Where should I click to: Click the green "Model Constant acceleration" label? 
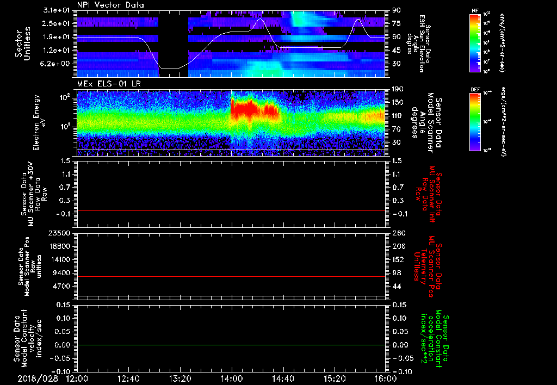click(434, 339)
